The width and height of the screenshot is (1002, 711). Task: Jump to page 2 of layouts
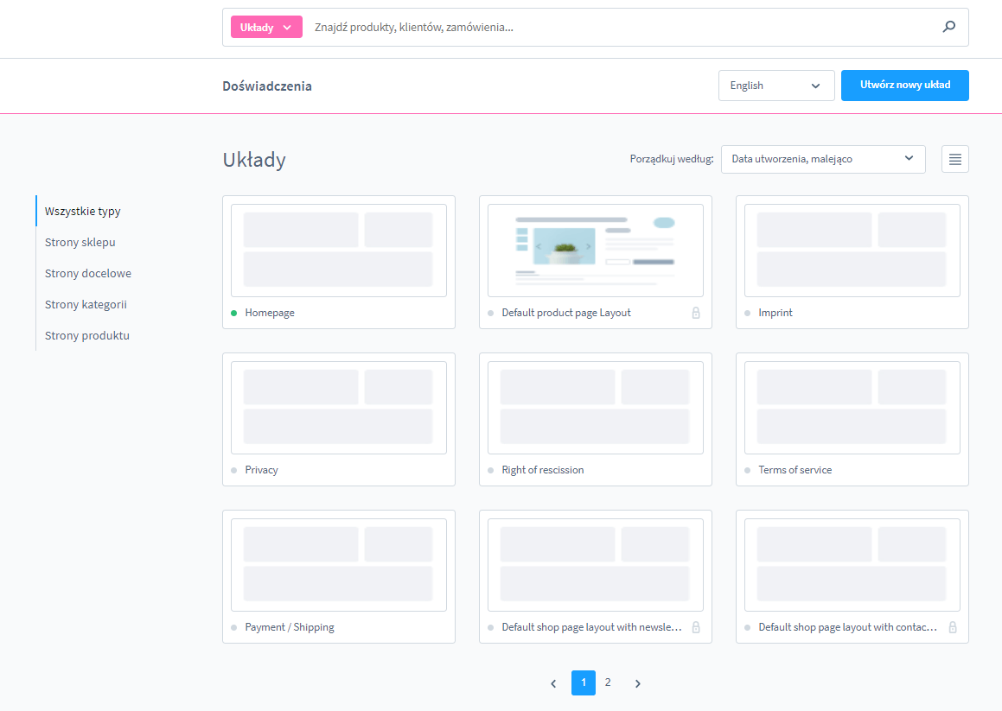click(x=608, y=682)
